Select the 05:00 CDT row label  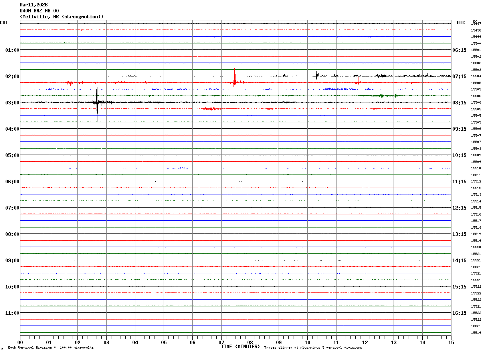(12, 155)
